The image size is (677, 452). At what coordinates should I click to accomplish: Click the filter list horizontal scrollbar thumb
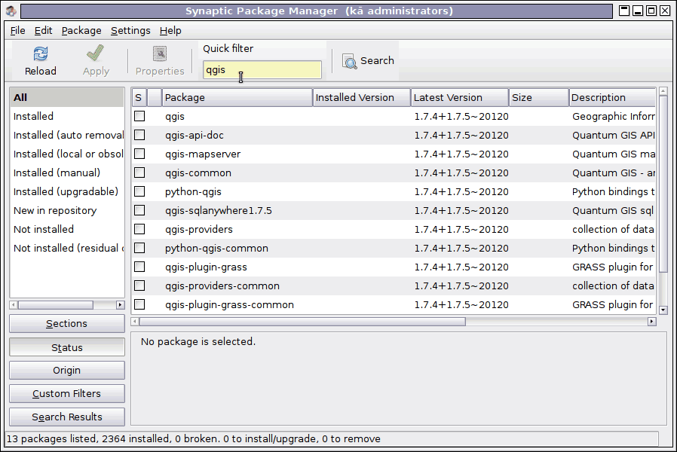tap(56, 305)
